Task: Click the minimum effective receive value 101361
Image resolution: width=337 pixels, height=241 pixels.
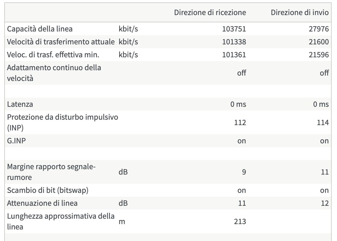Action: coord(234,55)
